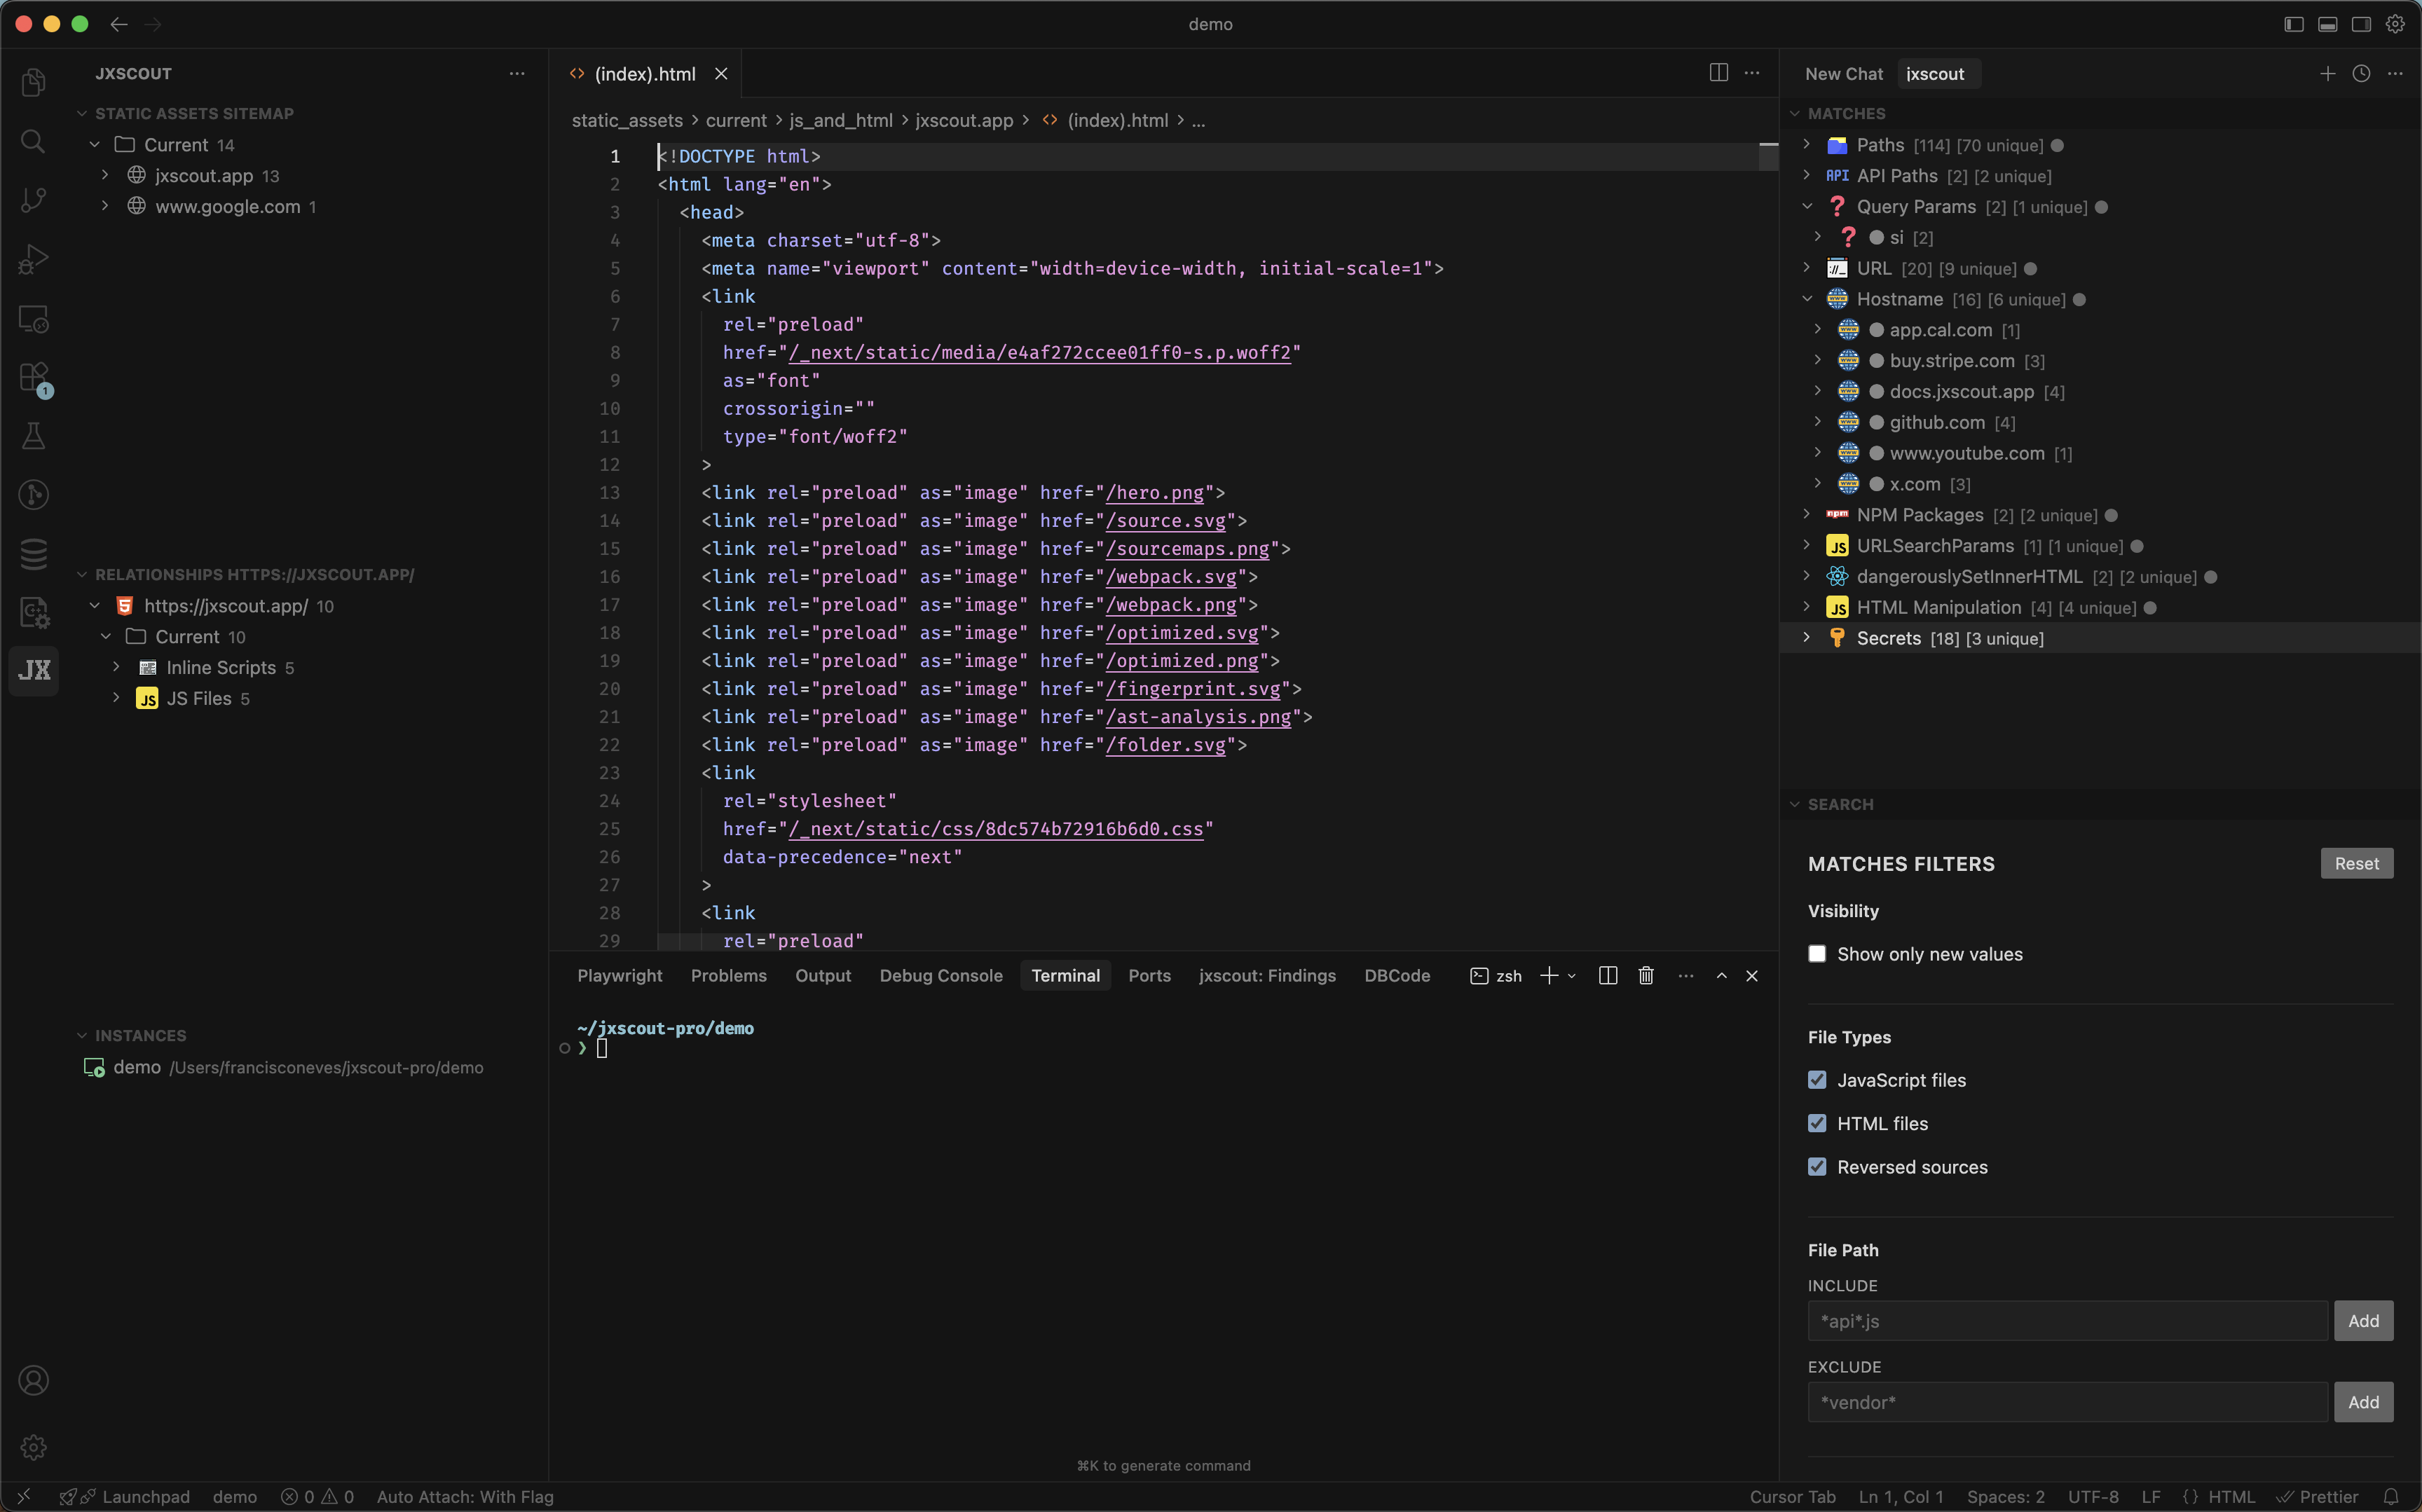Screen dimensions: 2422x1512
Task: Maximize panel with the chevron-up icon
Action: tap(1722, 975)
